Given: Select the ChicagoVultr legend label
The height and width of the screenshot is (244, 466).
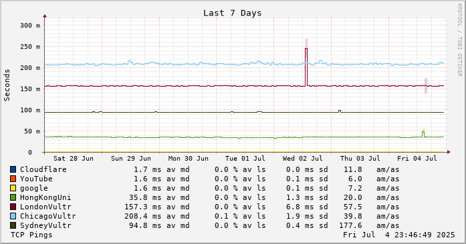Looking at the screenshot, I should coord(48,216).
